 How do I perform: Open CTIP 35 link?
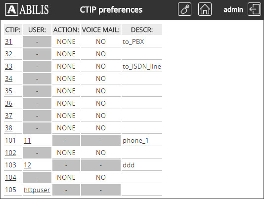(8, 91)
